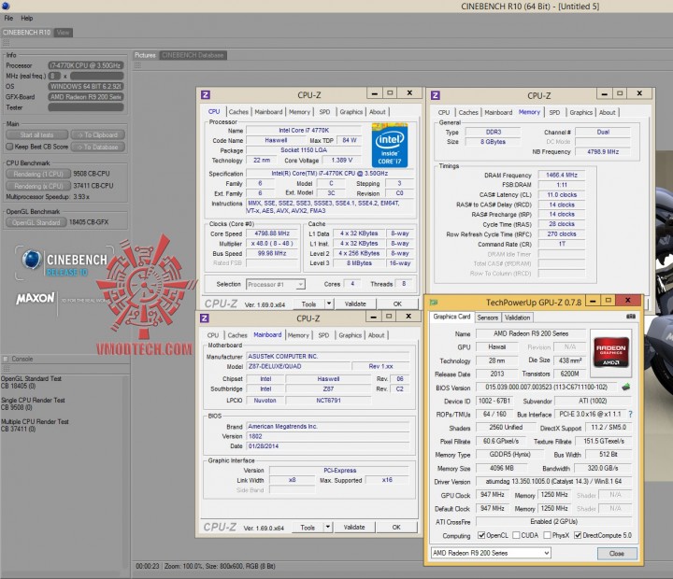Click the OpenGL Standard Test console line
Screen dimensions: 673x579
pos(31,379)
